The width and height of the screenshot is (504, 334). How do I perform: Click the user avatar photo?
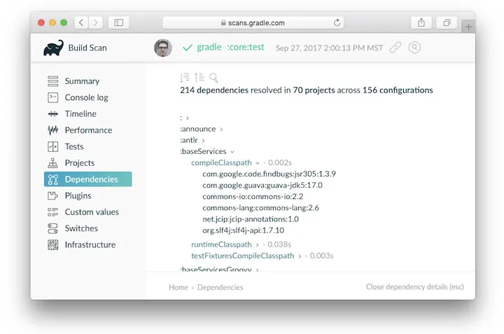(163, 48)
